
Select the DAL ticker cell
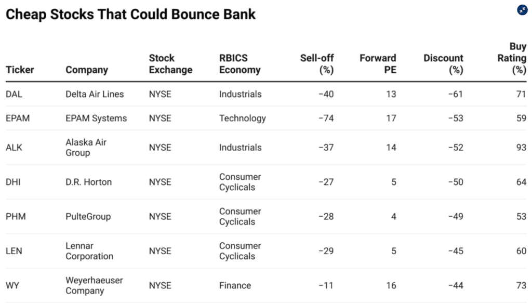pyautogui.click(x=14, y=94)
